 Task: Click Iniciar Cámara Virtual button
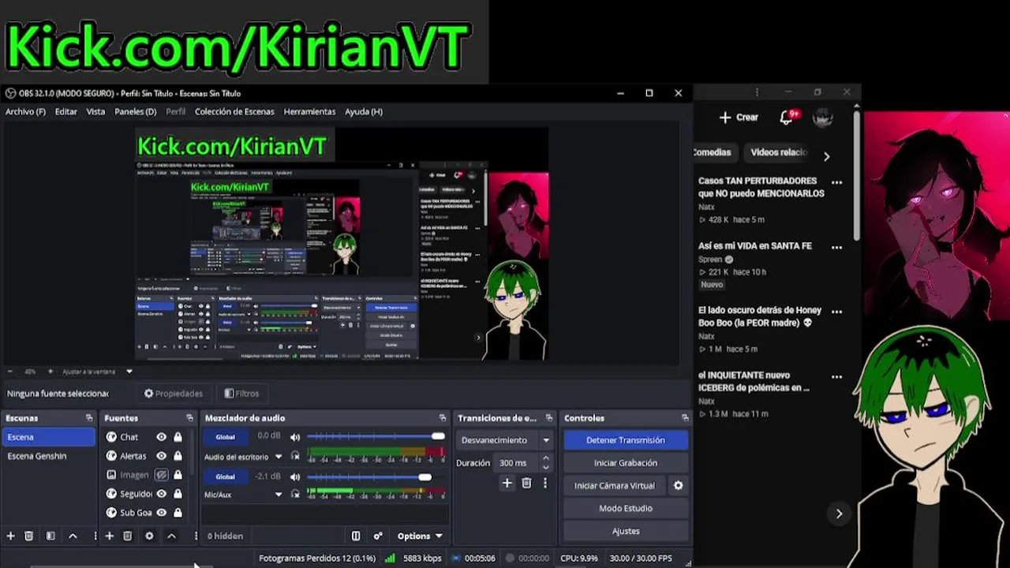pos(615,486)
